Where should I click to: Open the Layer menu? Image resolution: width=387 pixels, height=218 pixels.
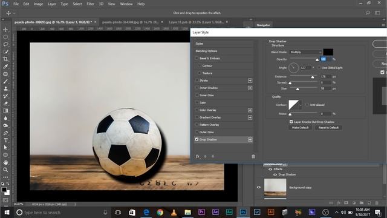(x=52, y=4)
